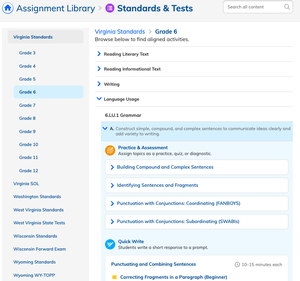
Task: Click the purple Standards & Tests list icon
Action: [x=110, y=8]
